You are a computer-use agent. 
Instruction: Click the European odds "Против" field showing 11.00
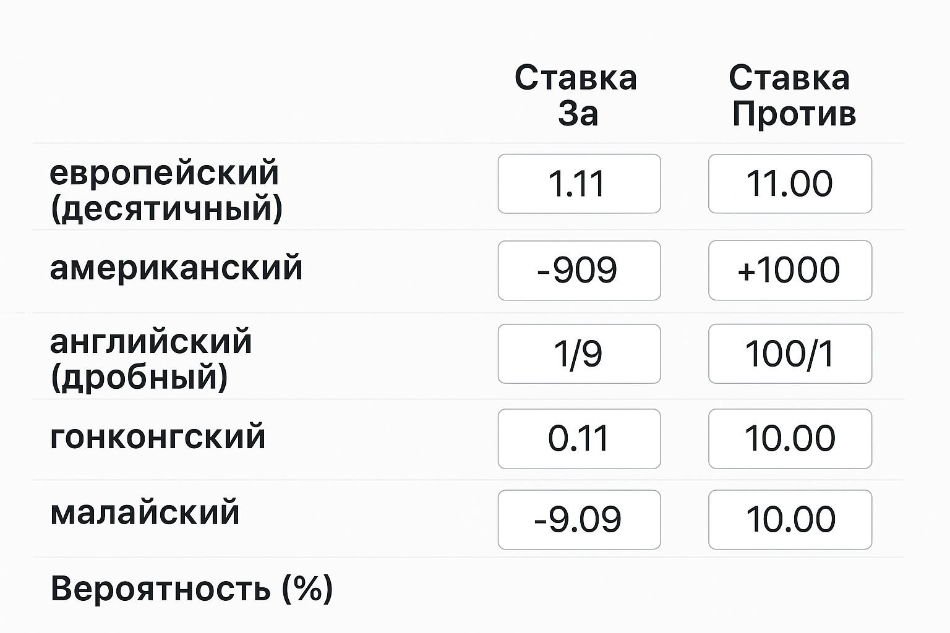(790, 184)
